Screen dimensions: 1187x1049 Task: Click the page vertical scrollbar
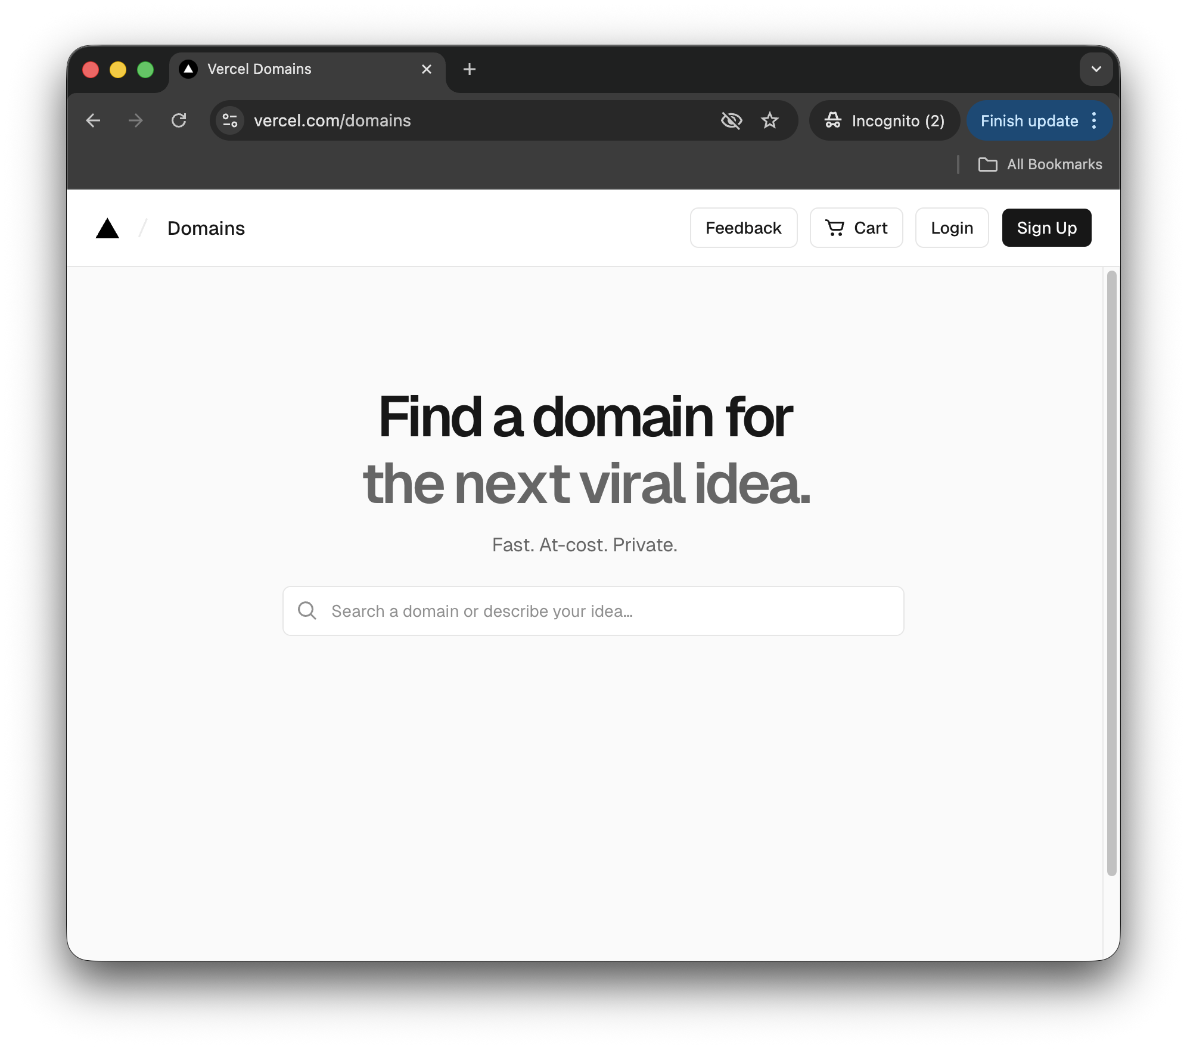click(1111, 572)
